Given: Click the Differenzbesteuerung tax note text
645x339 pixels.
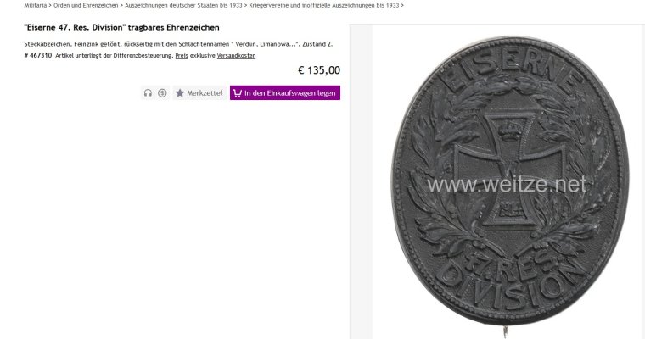Looking at the screenshot, I should 115,55.
